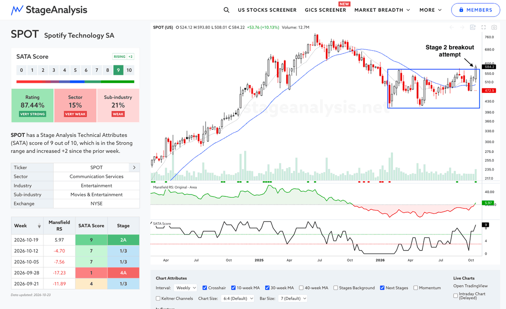This screenshot has height=309, width=506.
Task: Expand the More menu
Action: pos(431,10)
